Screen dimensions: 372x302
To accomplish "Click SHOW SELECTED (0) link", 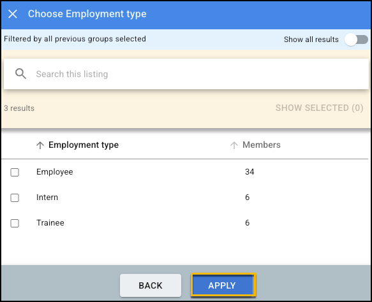I will click(319, 108).
